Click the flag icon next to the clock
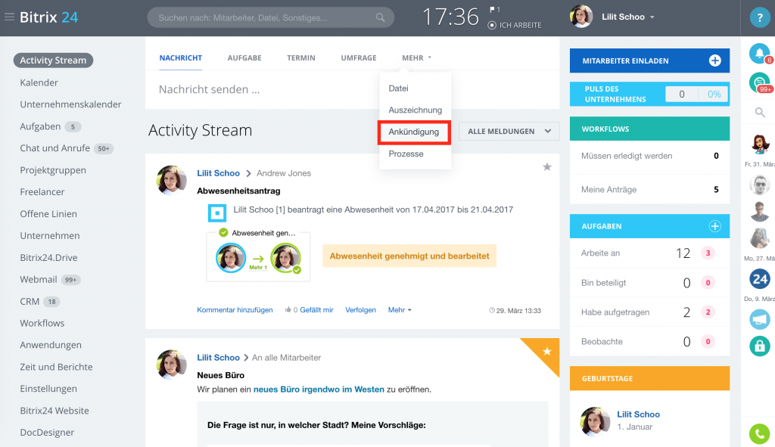The width and height of the screenshot is (775, 447). pos(492,9)
